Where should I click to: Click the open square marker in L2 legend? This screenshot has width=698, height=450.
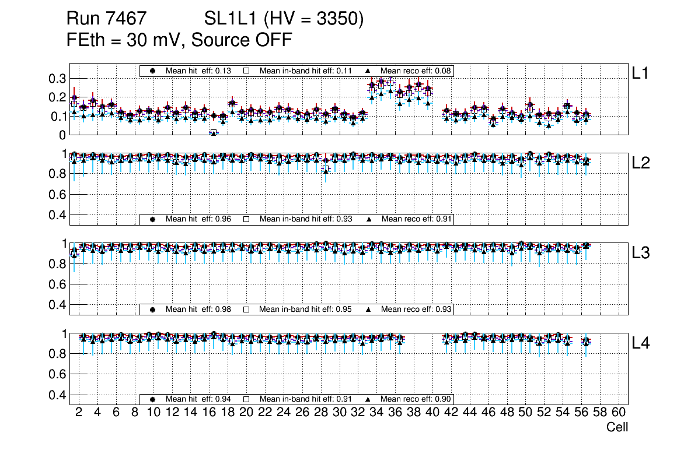click(246, 219)
